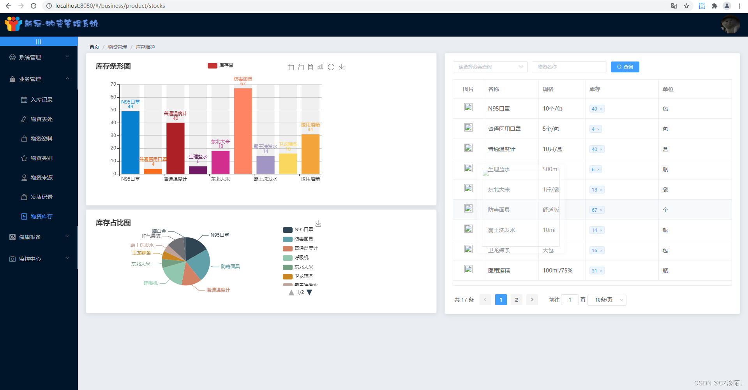Open data view icon in bar chart toolbox
Image resolution: width=748 pixels, height=390 pixels.
pos(310,67)
